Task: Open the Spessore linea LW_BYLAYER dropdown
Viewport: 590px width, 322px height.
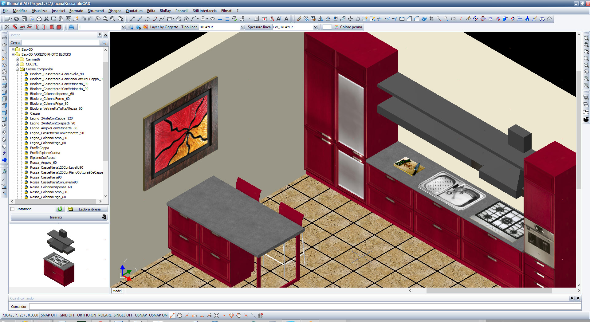Action: click(x=315, y=27)
